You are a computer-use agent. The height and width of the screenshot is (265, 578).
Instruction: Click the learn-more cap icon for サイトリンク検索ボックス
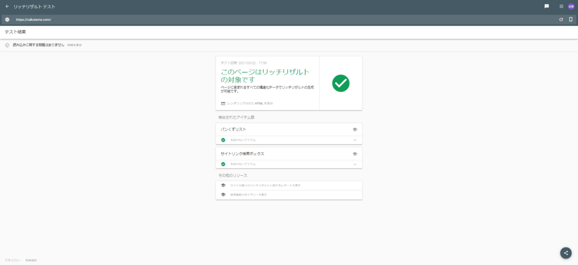click(x=354, y=154)
